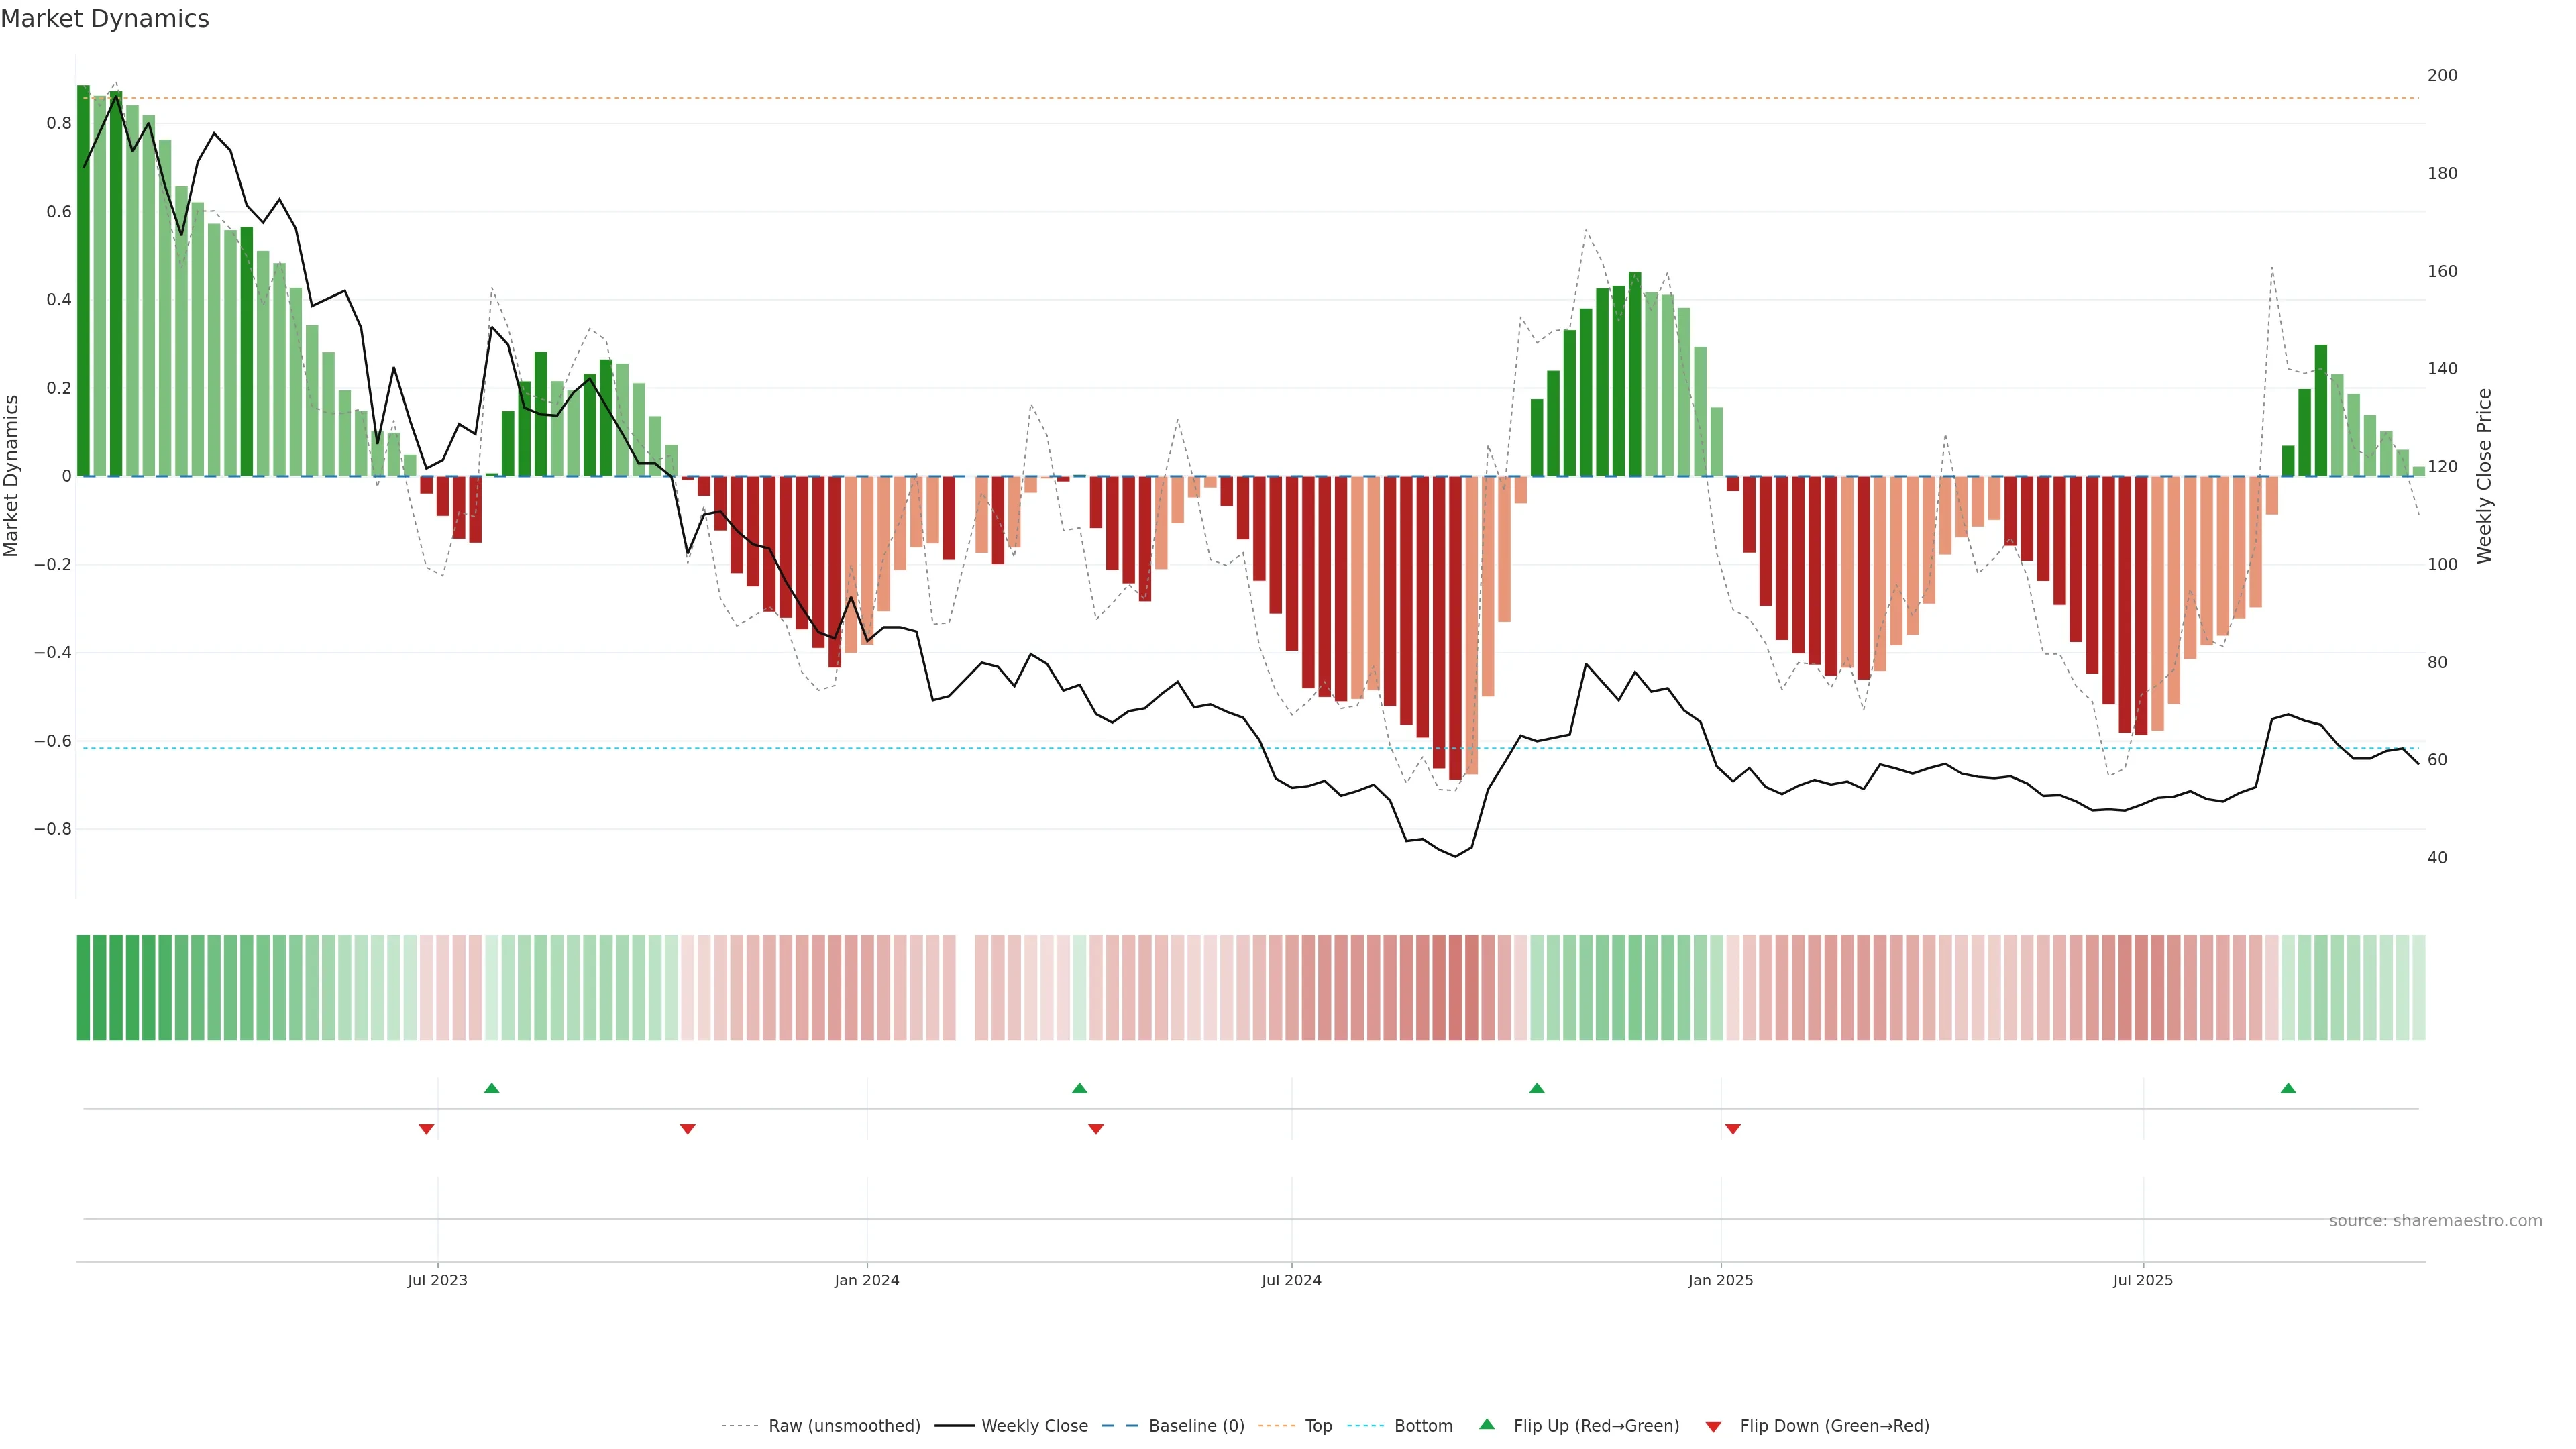Screen dimensions: 2576x1449
Task: Click the Market Dynamics chart title
Action: pos(105,19)
